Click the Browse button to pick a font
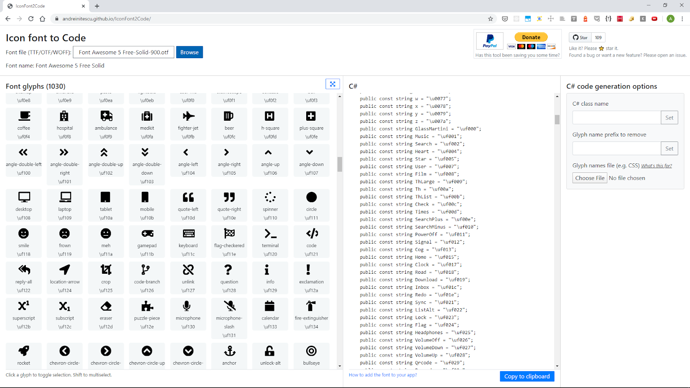 (x=189, y=52)
